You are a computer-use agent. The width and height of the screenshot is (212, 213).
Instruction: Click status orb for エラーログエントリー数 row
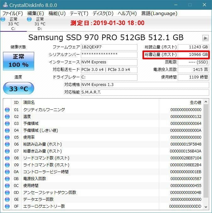tap(7, 206)
